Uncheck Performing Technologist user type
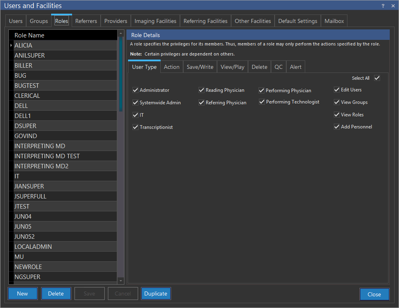399x308 pixels. tap(262, 102)
